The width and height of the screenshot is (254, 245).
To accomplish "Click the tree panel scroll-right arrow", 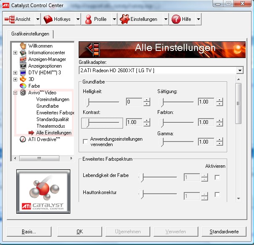I will tap(71, 158).
